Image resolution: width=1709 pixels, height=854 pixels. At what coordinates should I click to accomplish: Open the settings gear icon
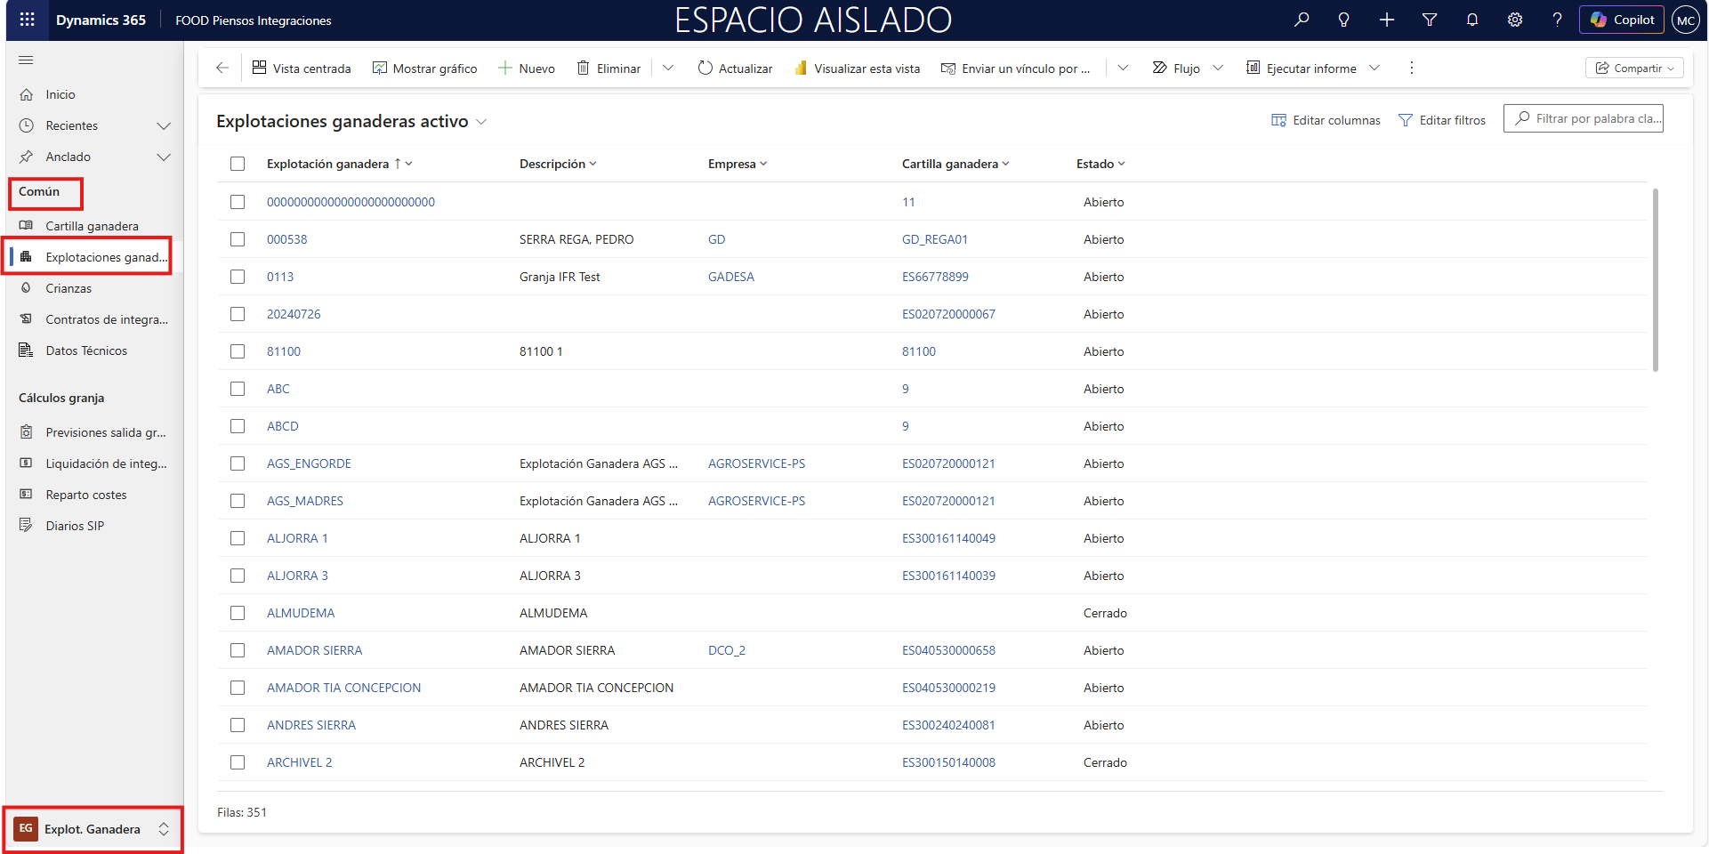1514,20
